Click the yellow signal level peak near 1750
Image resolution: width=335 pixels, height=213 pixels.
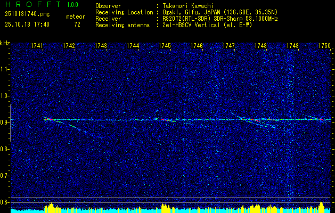pos(321,207)
